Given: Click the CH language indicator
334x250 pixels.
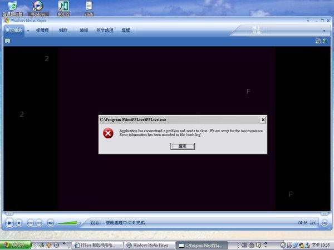Looking at the screenshot, I should click(244, 245).
